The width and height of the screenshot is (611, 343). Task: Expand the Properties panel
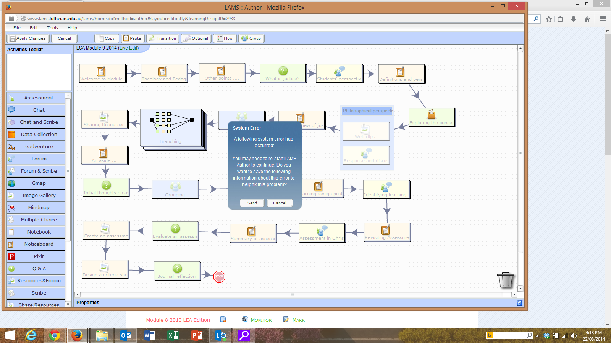[519, 303]
